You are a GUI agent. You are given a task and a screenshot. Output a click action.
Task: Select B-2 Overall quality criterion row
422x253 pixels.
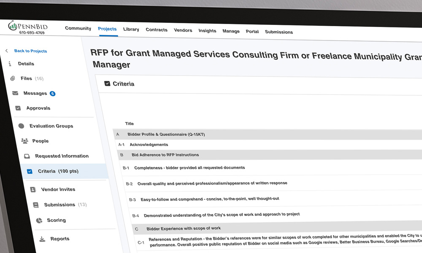tap(272, 183)
